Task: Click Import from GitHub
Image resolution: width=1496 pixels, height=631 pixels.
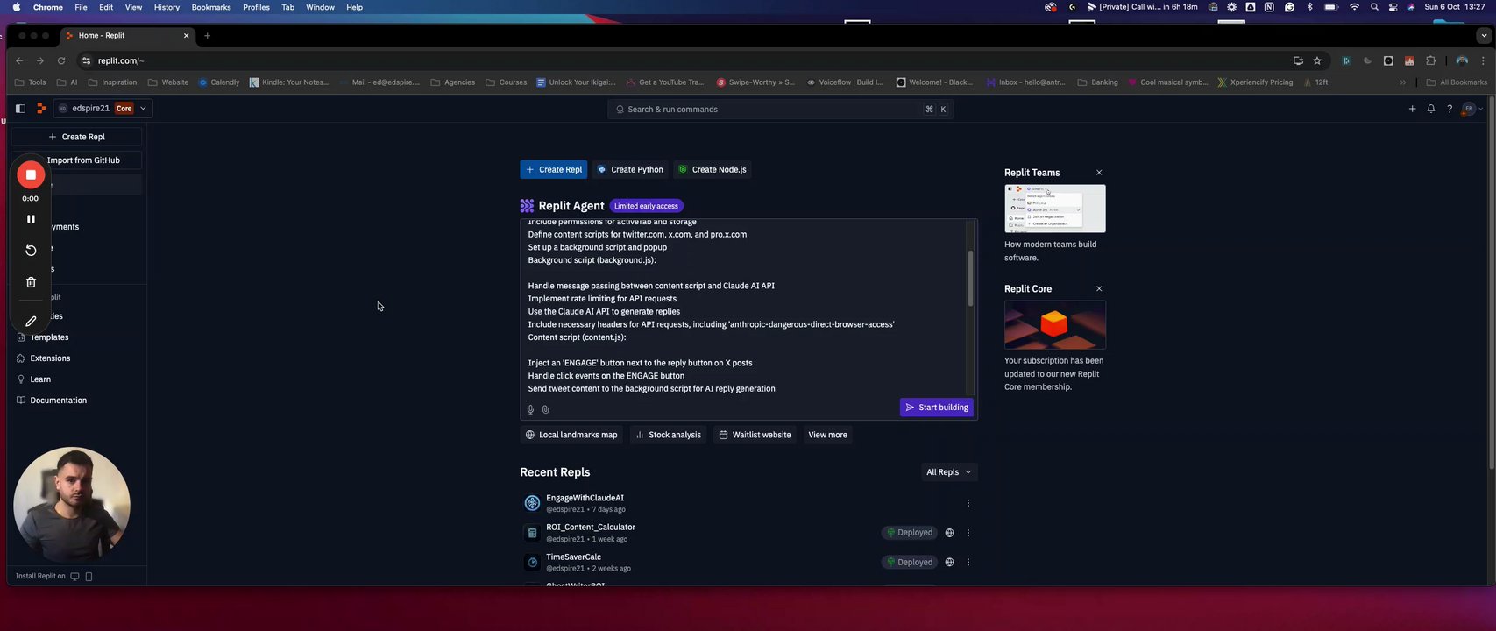Action: 83,160
